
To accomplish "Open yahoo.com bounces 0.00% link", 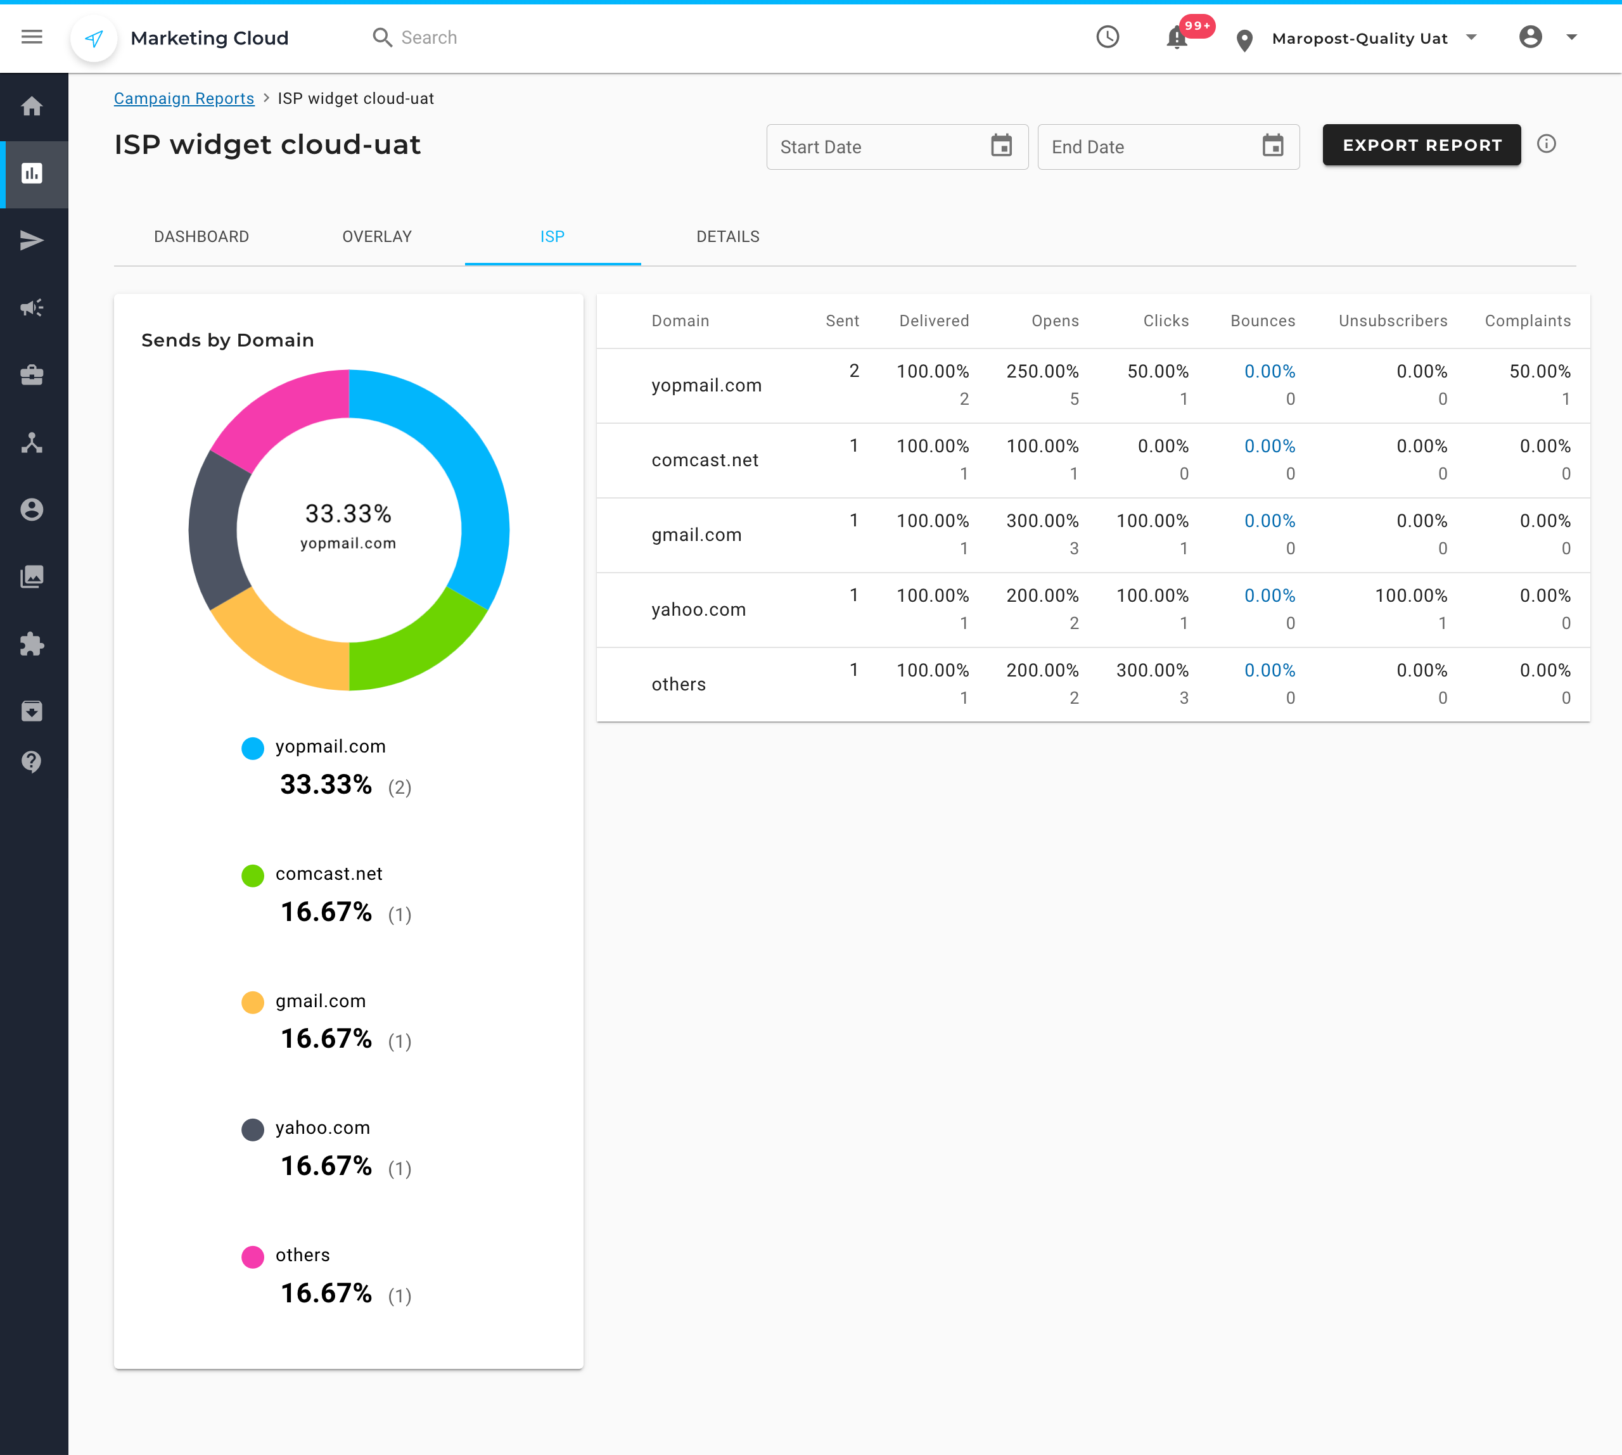I will click(1269, 595).
